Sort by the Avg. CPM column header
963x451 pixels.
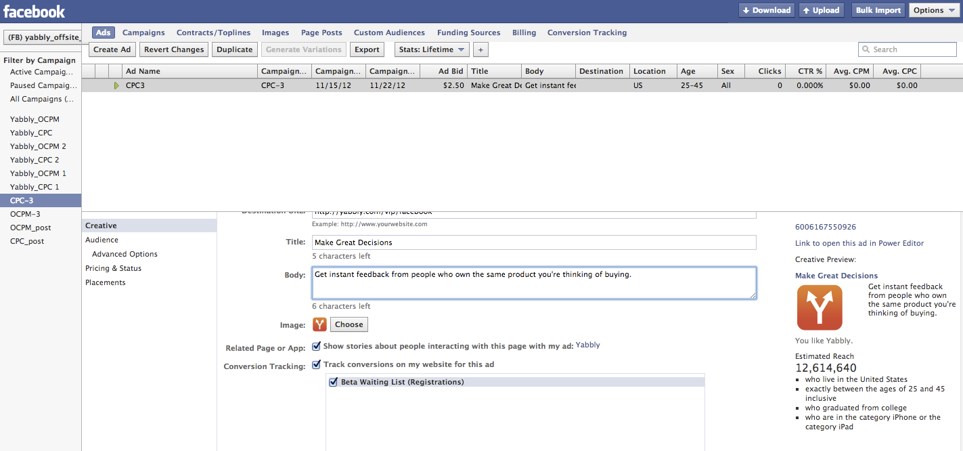point(849,71)
